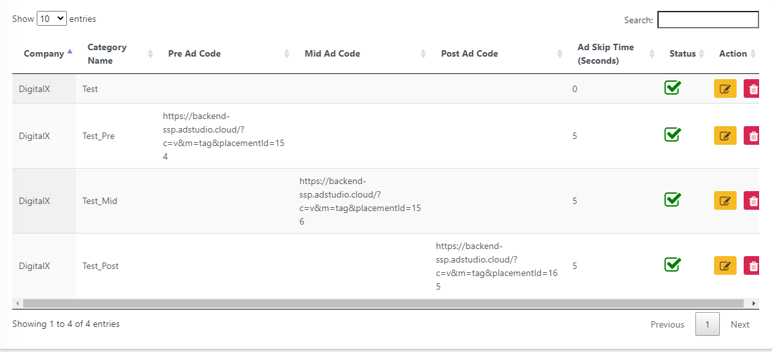Sort table by Category Name header
The width and height of the screenshot is (772, 352).
pos(107,54)
